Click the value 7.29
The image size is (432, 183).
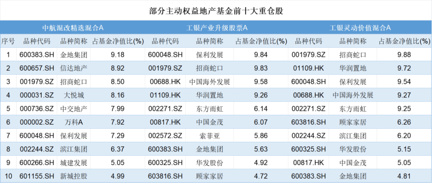point(117,136)
